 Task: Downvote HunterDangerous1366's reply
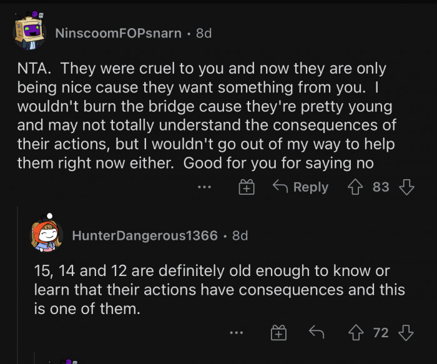pyautogui.click(x=406, y=333)
